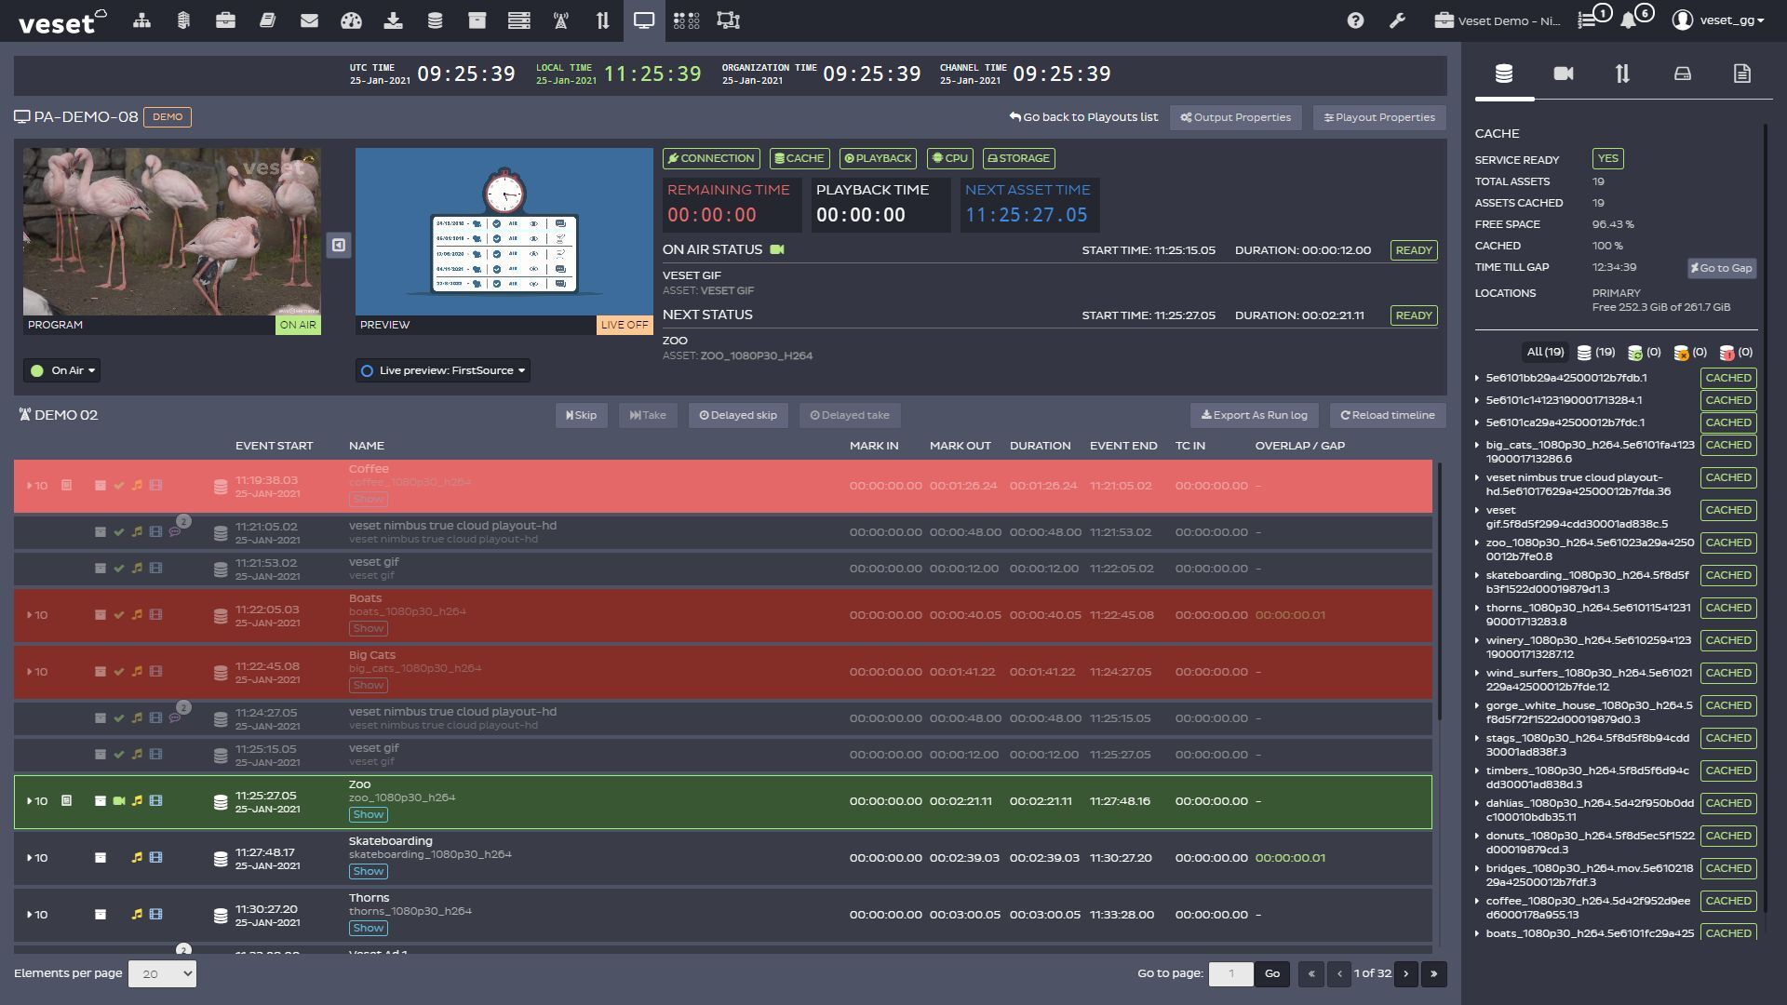Screen dimensions: 1787x1005
Task: Click the Delayed skip button
Action: tap(738, 415)
